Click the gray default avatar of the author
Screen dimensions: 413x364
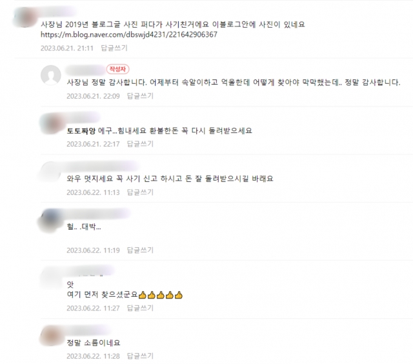pyautogui.click(x=51, y=75)
